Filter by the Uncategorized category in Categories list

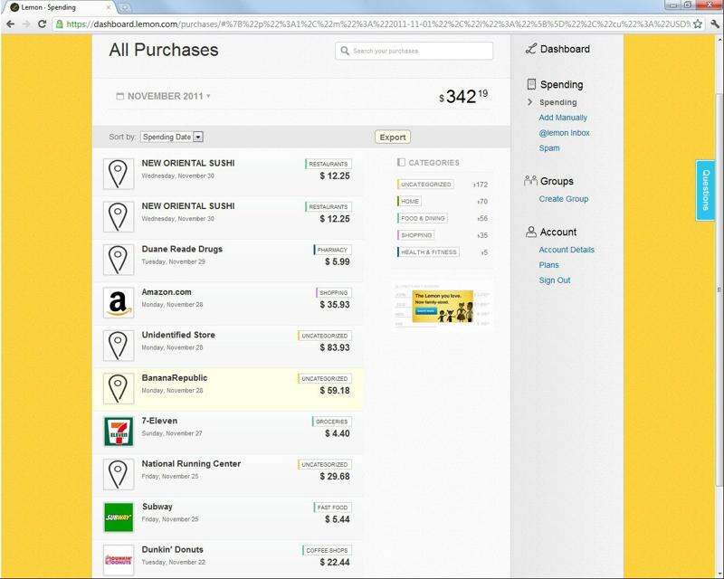(x=425, y=185)
